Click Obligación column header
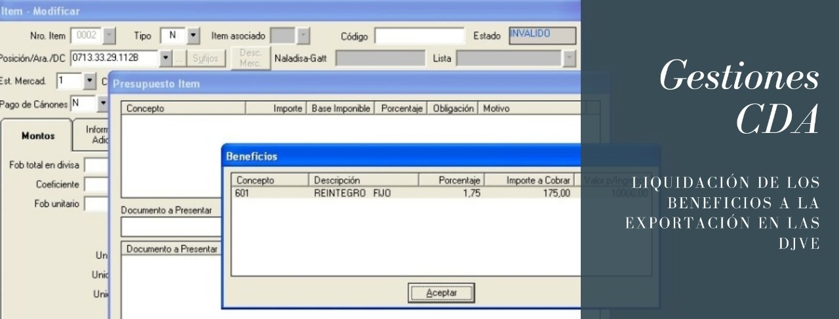The height and width of the screenshot is (319, 839). coord(453,107)
